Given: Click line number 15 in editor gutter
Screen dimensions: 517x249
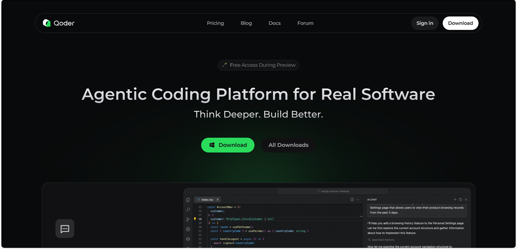Looking at the screenshot, I should [x=200, y=207].
